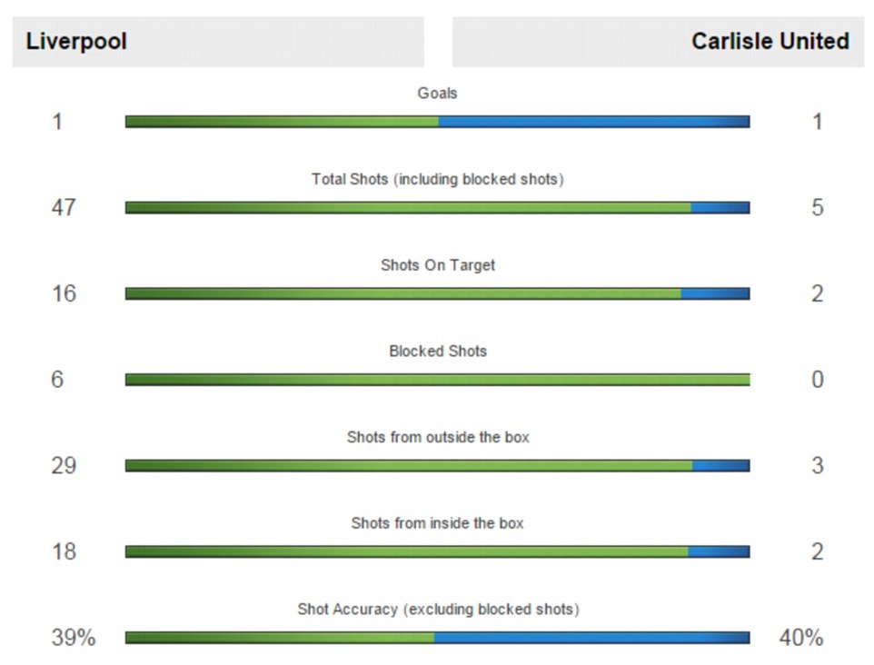Click Carlisle United's 40% shot accuracy value
Viewport: 874px width, 665px height.
(x=800, y=638)
